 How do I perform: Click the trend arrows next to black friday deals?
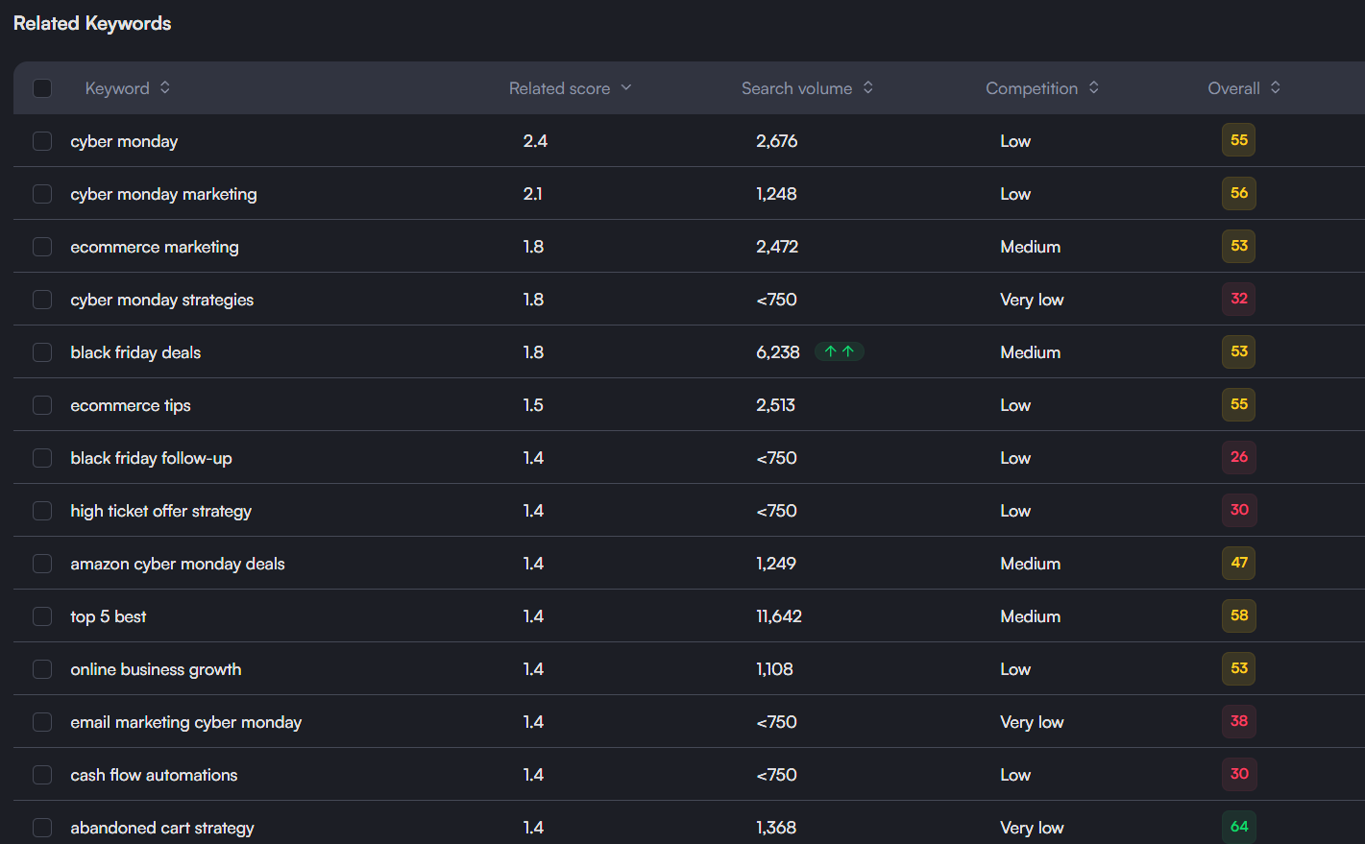pos(839,351)
